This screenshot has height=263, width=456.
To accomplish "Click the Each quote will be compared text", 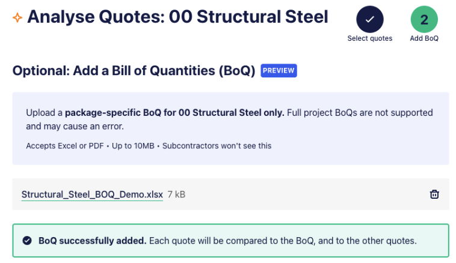I will pos(283,241).
